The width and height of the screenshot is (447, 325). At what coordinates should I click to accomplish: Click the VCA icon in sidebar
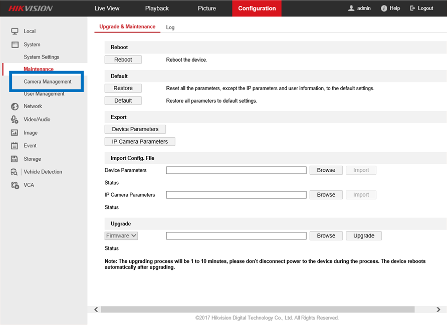(x=15, y=185)
